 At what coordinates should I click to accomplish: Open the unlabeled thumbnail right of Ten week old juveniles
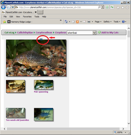click(44, 114)
